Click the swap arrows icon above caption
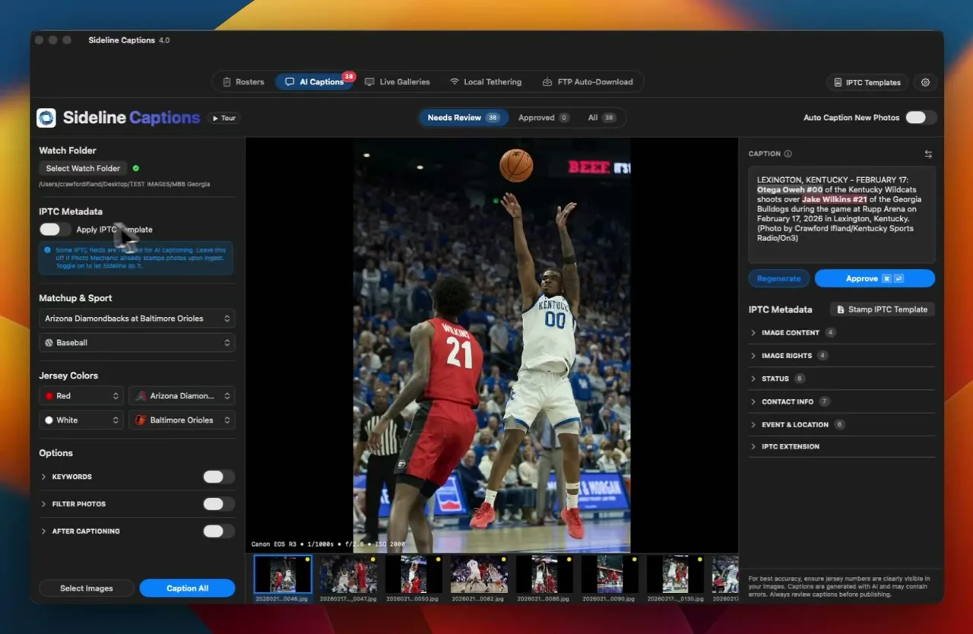Viewport: 973px width, 634px height. pos(928,154)
